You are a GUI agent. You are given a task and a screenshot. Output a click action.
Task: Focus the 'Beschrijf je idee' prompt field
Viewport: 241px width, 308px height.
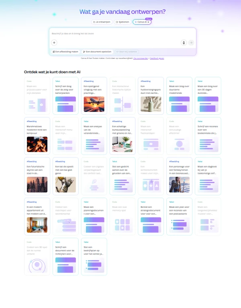coord(120,34)
